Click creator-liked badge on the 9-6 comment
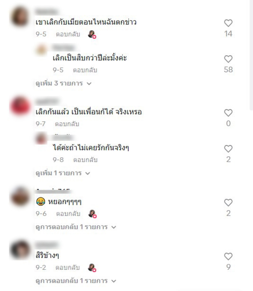253x291 pixels. click(92, 214)
